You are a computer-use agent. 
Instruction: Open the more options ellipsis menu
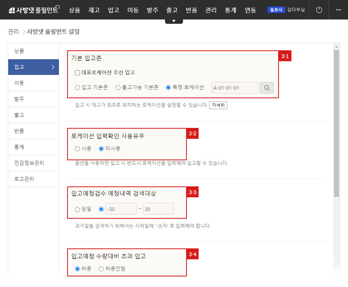338,10
